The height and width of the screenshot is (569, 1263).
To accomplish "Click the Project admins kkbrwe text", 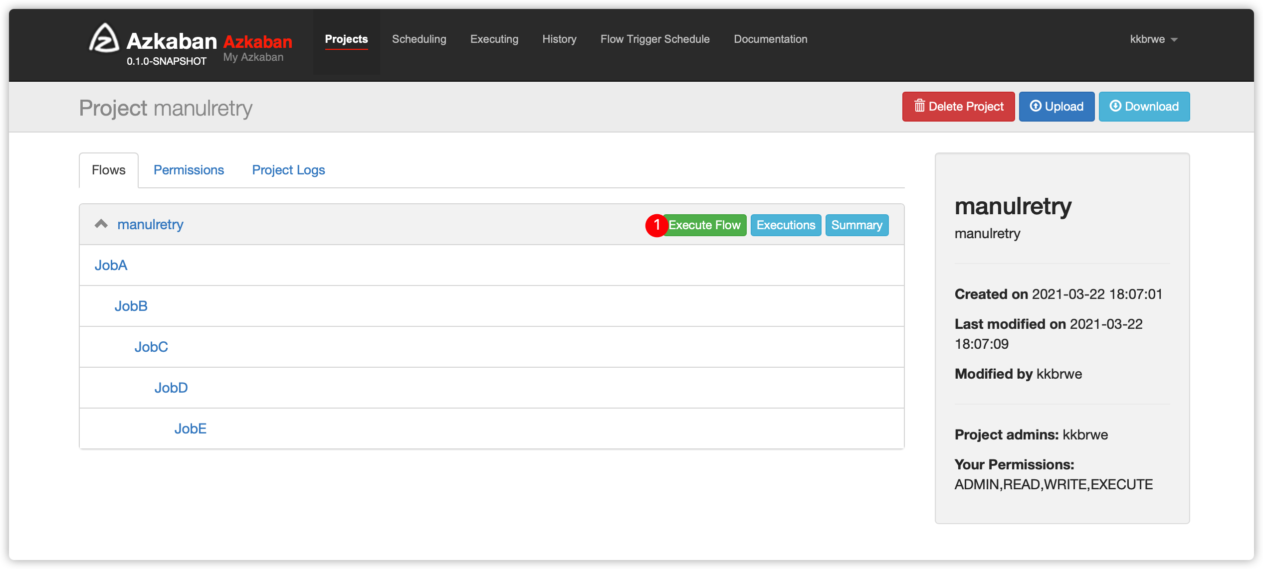I will pyautogui.click(x=1031, y=435).
